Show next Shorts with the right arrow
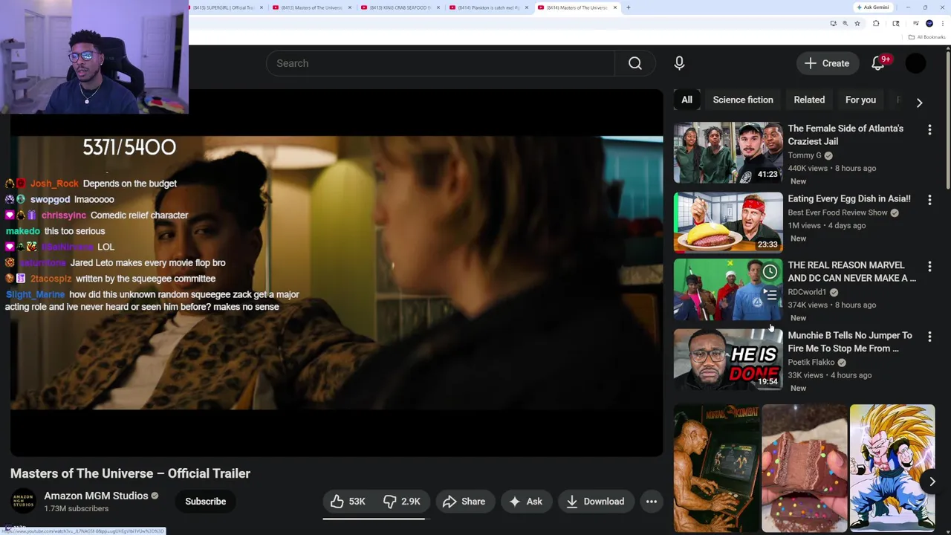 pyautogui.click(x=932, y=481)
